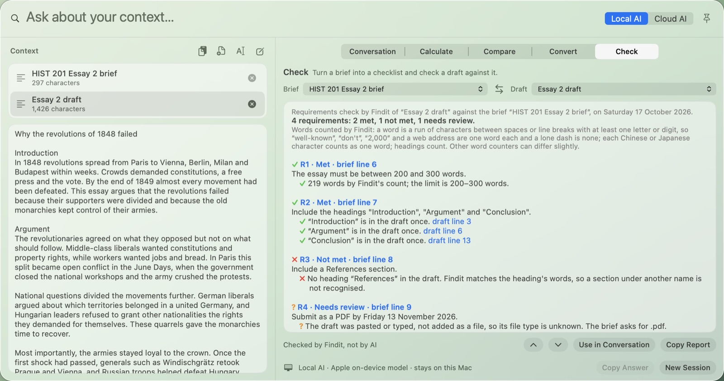Click the search magnifier icon

pyautogui.click(x=15, y=18)
